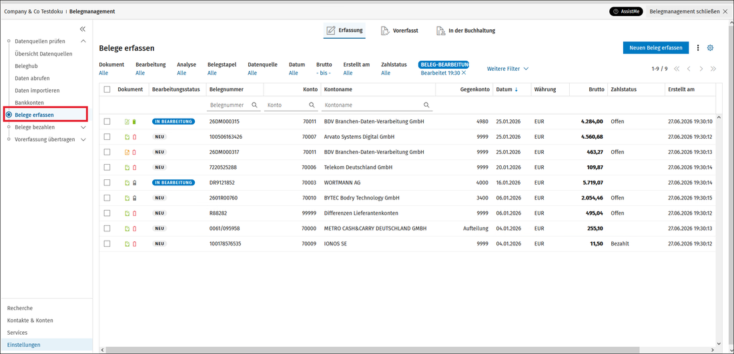Open the Weitere Filter dropdown
Image resolution: width=734 pixels, height=354 pixels.
tap(508, 69)
